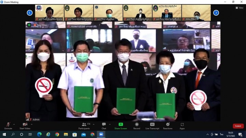
Task: Show next participant thumbnails with right arrow
Action: pyautogui.click(x=216, y=13)
